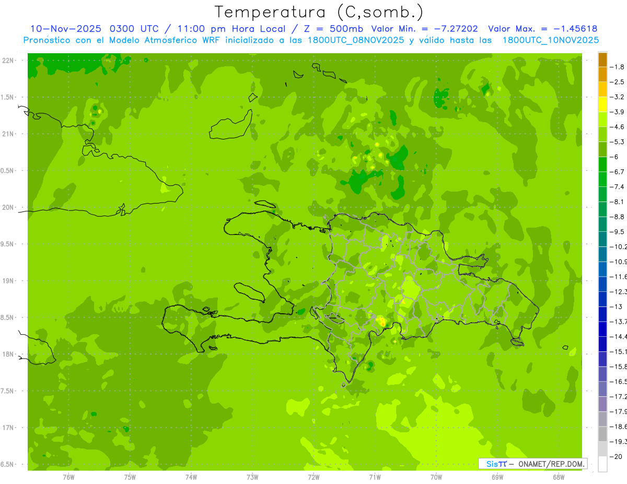
Task: Click the '-2.5' color bar label
Action: 618,82
